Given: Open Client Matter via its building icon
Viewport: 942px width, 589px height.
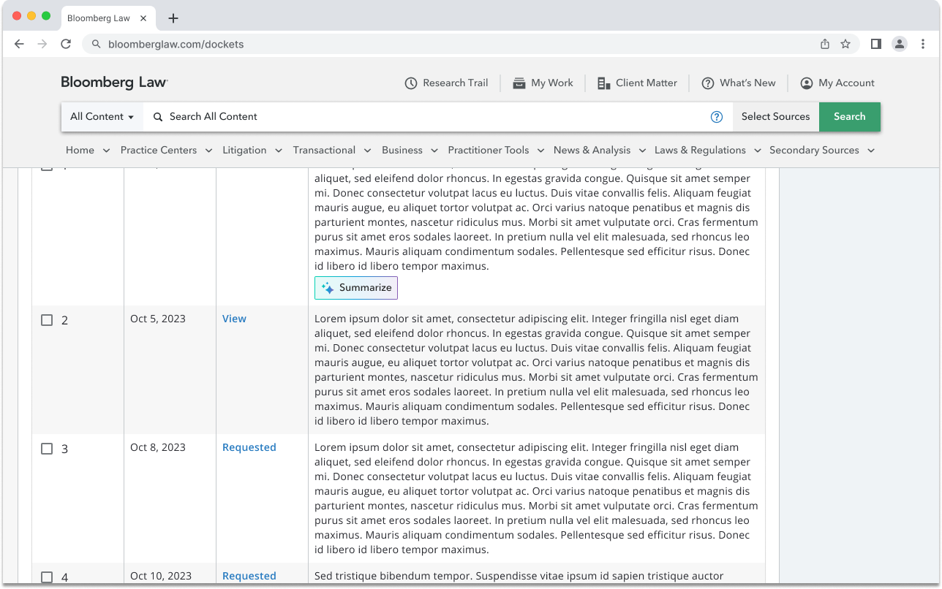Looking at the screenshot, I should coord(603,83).
